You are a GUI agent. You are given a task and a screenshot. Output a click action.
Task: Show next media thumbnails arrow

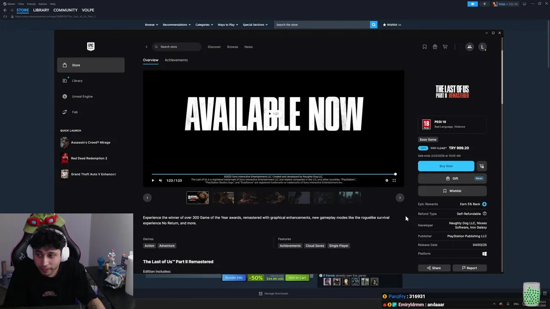click(x=400, y=198)
